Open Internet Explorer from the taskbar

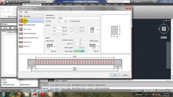(11, 95)
